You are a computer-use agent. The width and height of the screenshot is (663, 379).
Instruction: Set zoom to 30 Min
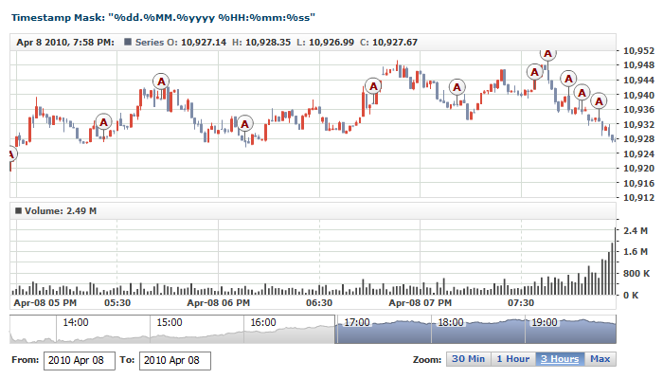469,359
